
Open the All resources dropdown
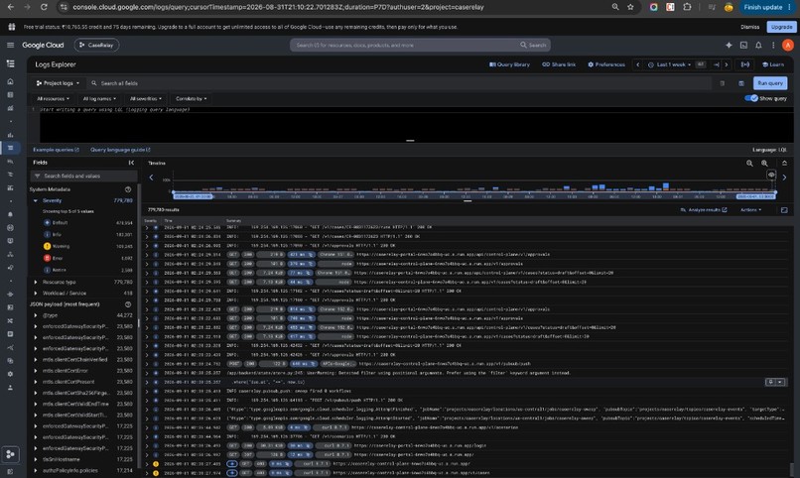(53, 99)
